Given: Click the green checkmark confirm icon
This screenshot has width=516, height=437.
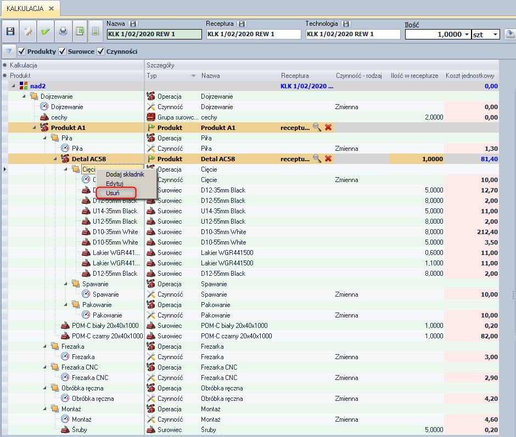Looking at the screenshot, I should click(x=46, y=31).
